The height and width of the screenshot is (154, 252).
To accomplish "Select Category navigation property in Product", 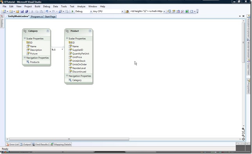I will pyautogui.click(x=77, y=80).
